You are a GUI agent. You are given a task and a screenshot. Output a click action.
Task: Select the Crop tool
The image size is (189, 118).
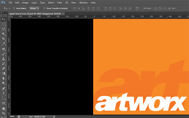coord(4,39)
